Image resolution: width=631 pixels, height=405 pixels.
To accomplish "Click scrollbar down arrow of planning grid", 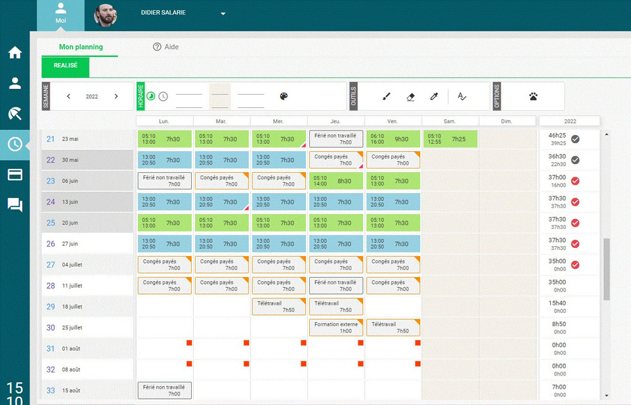I will click(606, 396).
